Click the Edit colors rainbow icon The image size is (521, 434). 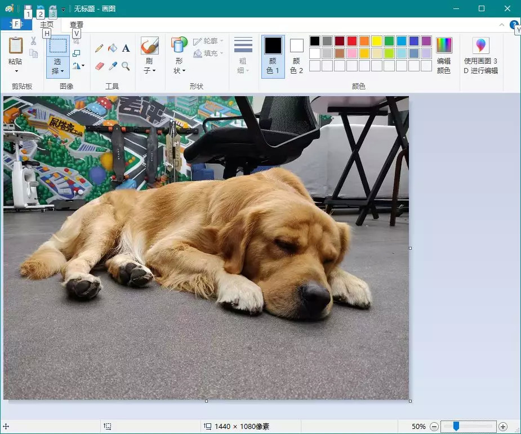point(444,46)
